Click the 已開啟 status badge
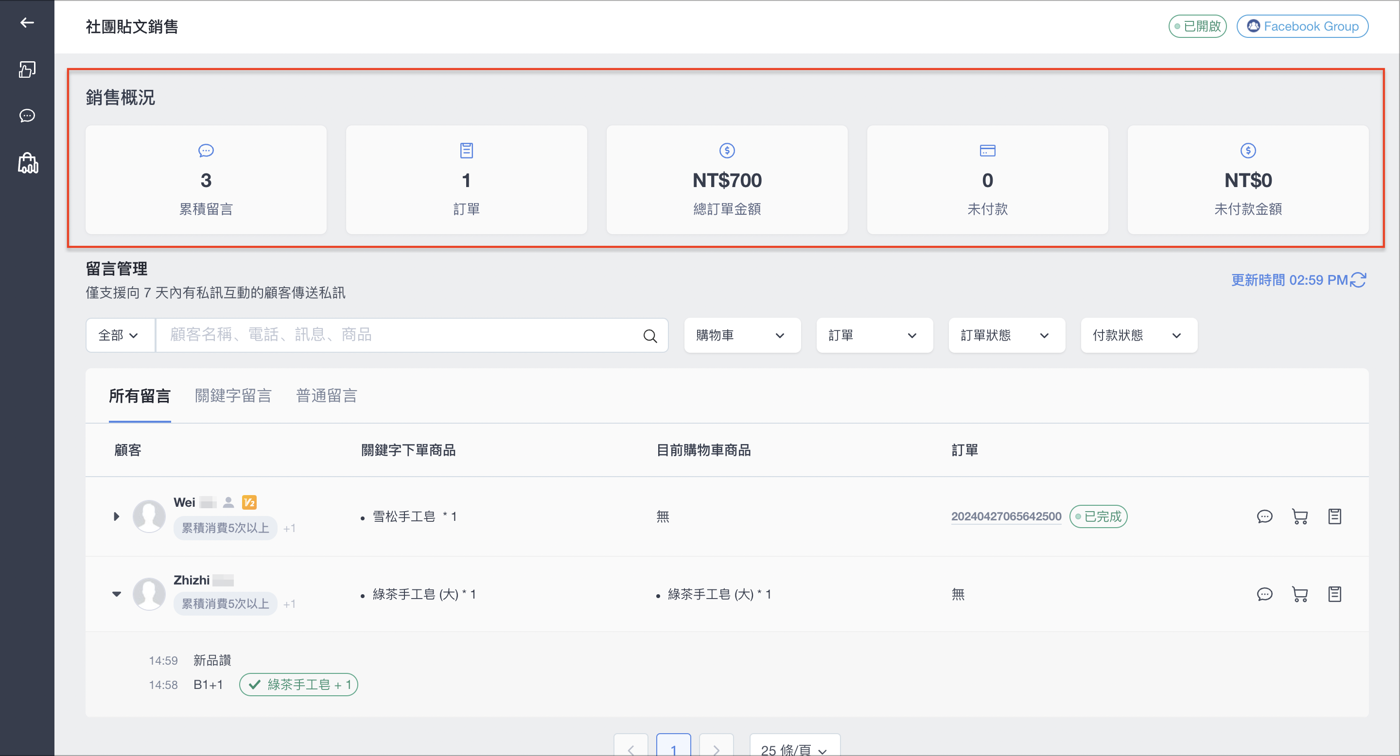This screenshot has height=756, width=1400. click(x=1197, y=26)
